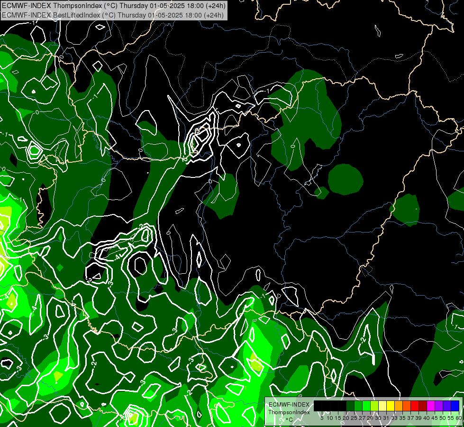The width and height of the screenshot is (464, 427).
Task: Click the legend scale value 20
Action: click(x=346, y=418)
